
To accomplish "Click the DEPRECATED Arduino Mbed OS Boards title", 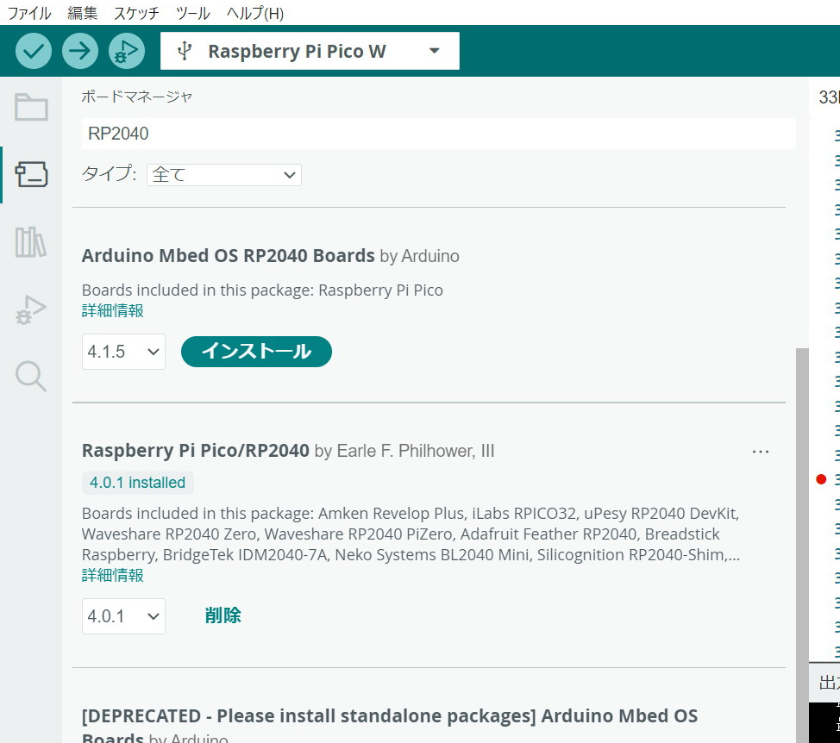I will tap(390, 727).
